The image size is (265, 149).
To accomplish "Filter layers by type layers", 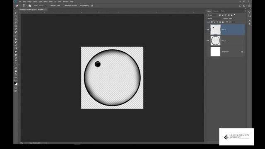I will 226,15.
